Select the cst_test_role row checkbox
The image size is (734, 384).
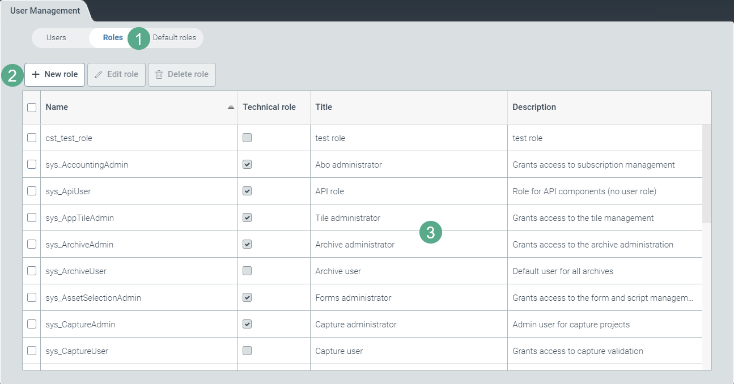(x=32, y=138)
